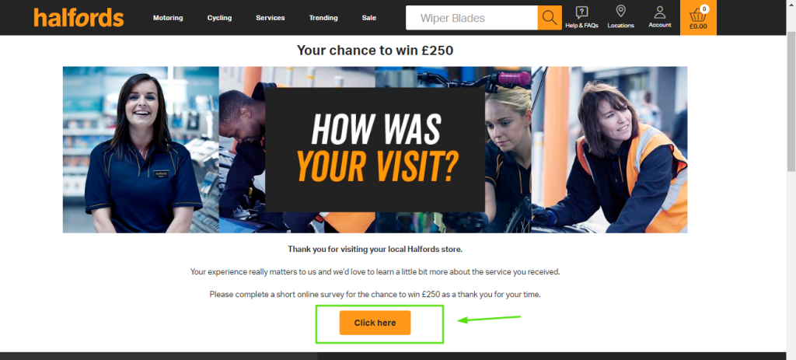
Task: Open the Sale menu item
Action: pos(369,18)
